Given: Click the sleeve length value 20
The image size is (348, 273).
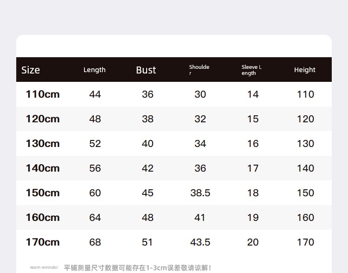Looking at the screenshot, I should pos(253,242).
